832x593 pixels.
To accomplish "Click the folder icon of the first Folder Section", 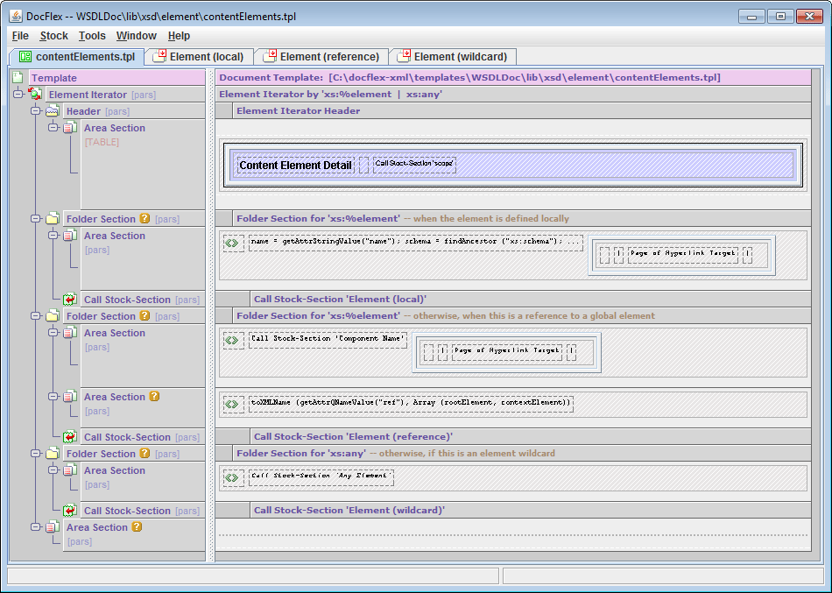I will pyautogui.click(x=53, y=219).
